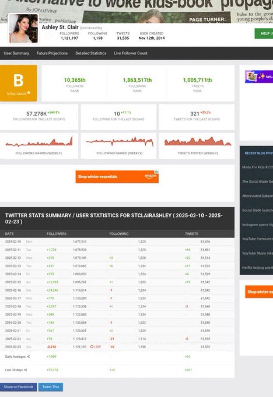Click the -21 following change on 2025-02-22

tap(112, 339)
